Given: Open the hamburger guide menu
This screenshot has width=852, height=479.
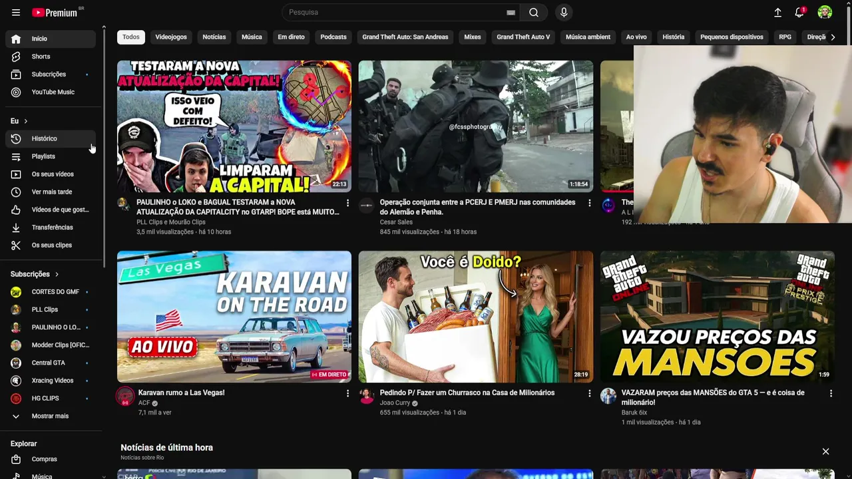Looking at the screenshot, I should click(16, 13).
